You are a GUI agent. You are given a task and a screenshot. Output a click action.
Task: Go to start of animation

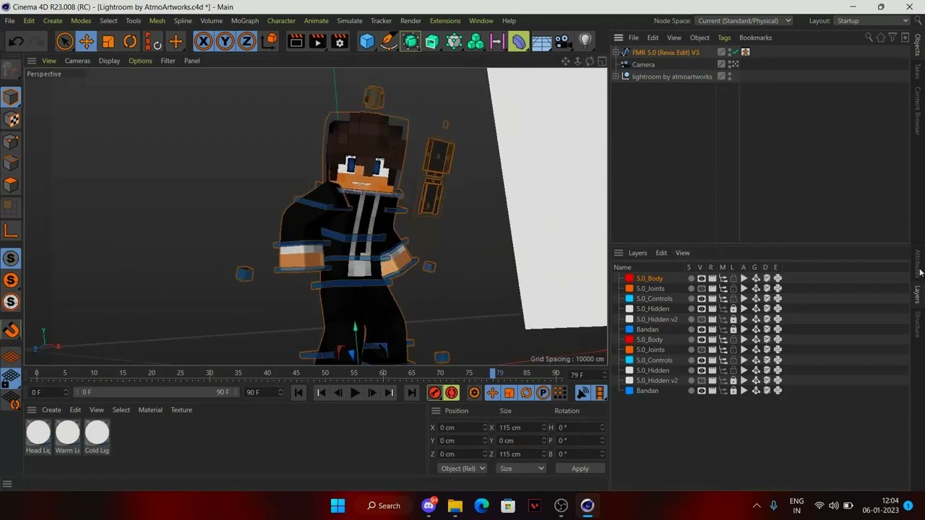[x=298, y=392]
